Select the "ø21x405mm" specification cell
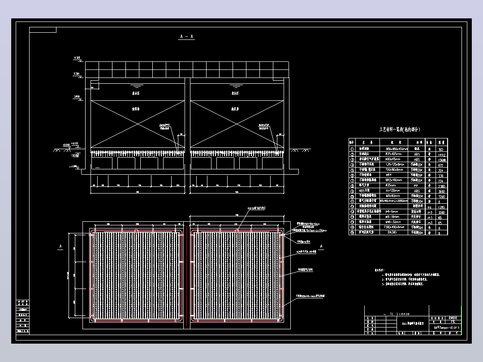The height and width of the screenshot is (362, 483). 393,154
